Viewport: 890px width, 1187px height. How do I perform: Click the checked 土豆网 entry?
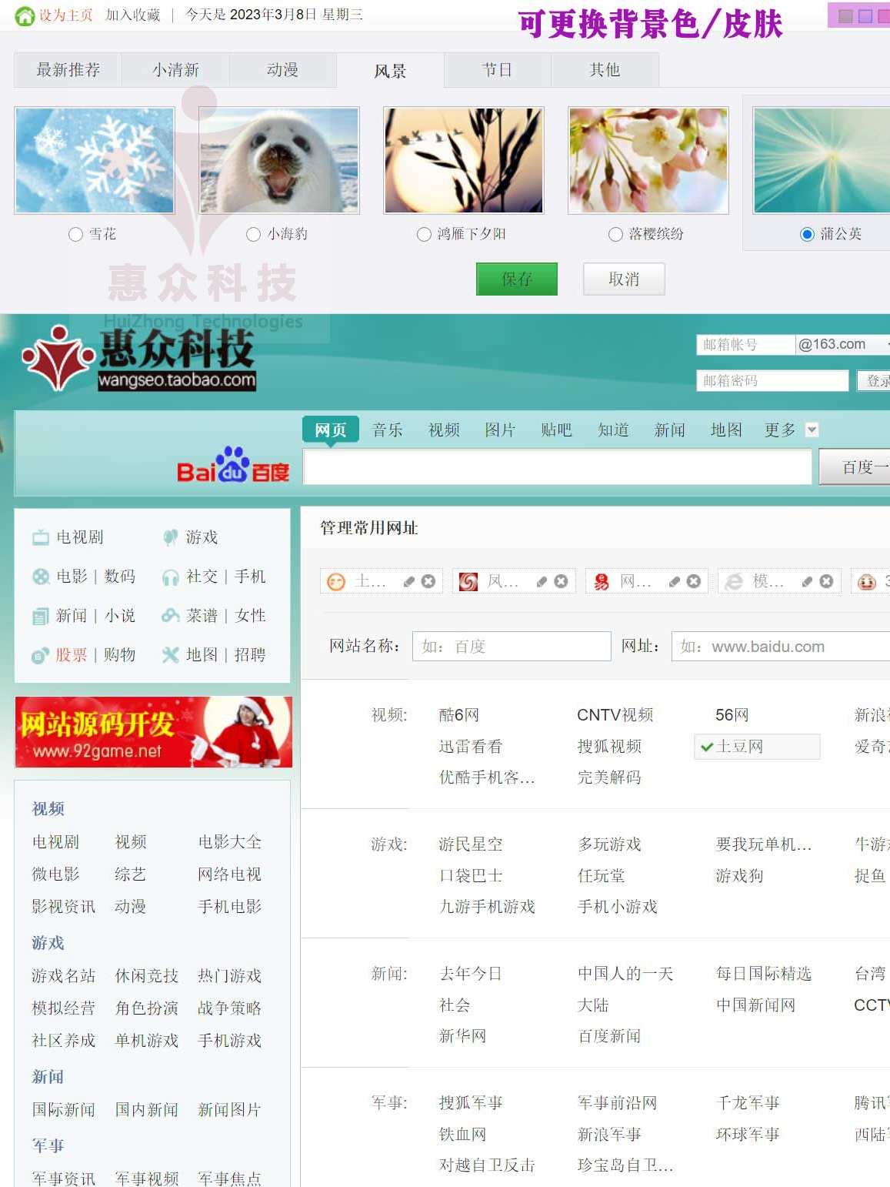(x=757, y=746)
